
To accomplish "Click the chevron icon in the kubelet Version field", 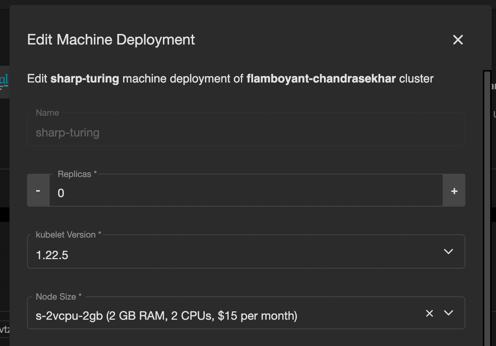I will pyautogui.click(x=449, y=251).
